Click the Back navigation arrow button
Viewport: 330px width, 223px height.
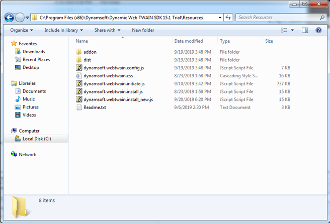9,18
